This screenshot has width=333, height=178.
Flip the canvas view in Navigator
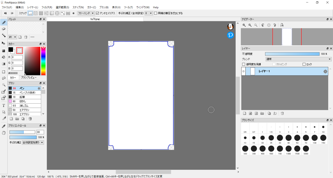pos(282,25)
